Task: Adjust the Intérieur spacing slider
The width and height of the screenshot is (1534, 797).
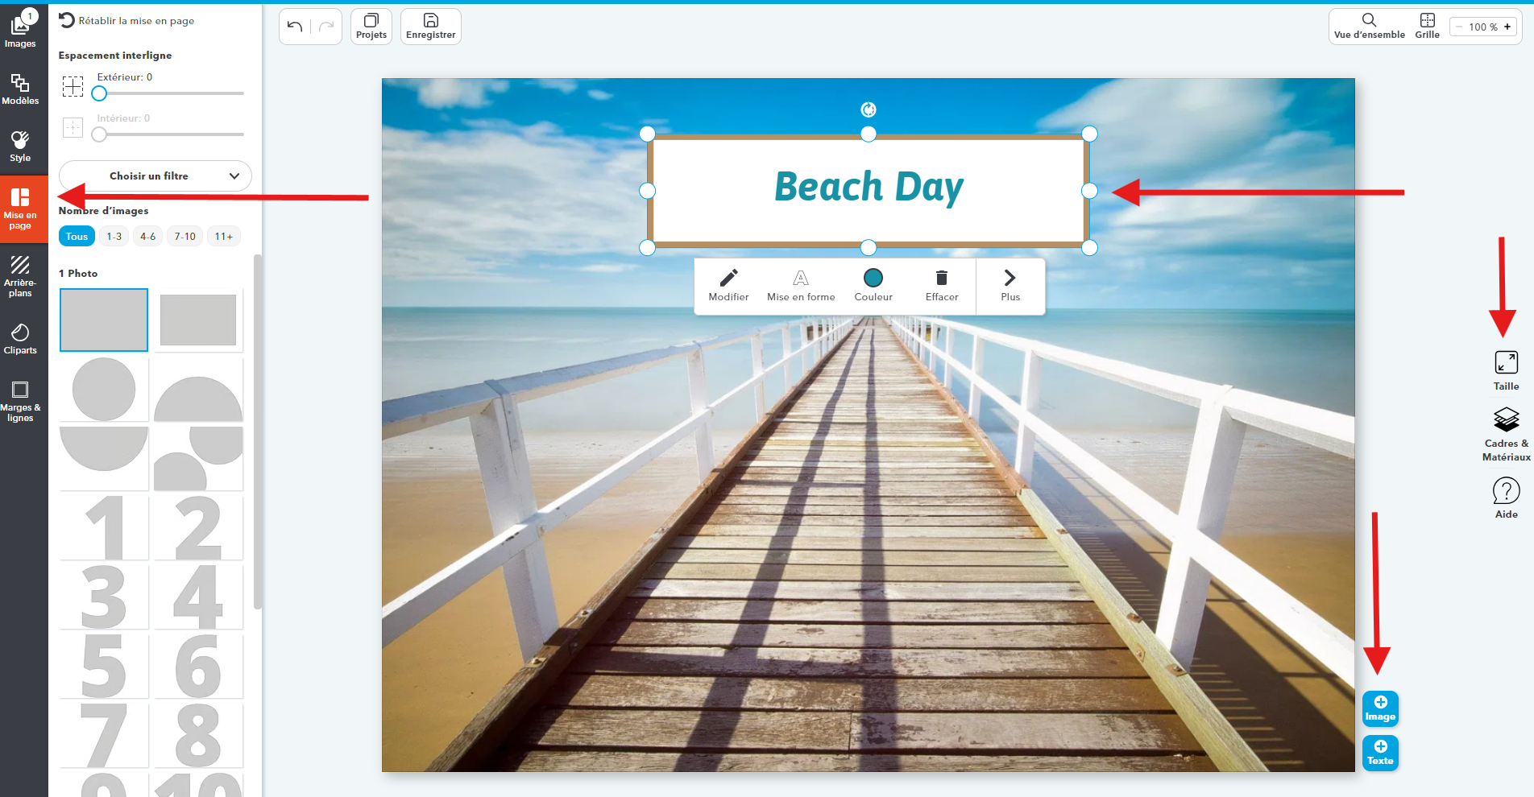Action: pos(99,134)
